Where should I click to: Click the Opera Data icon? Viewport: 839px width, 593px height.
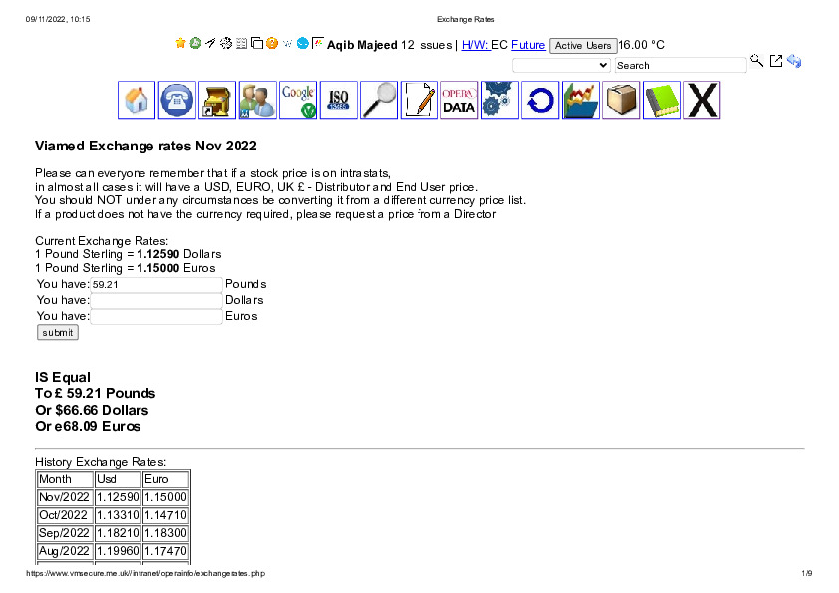459,100
